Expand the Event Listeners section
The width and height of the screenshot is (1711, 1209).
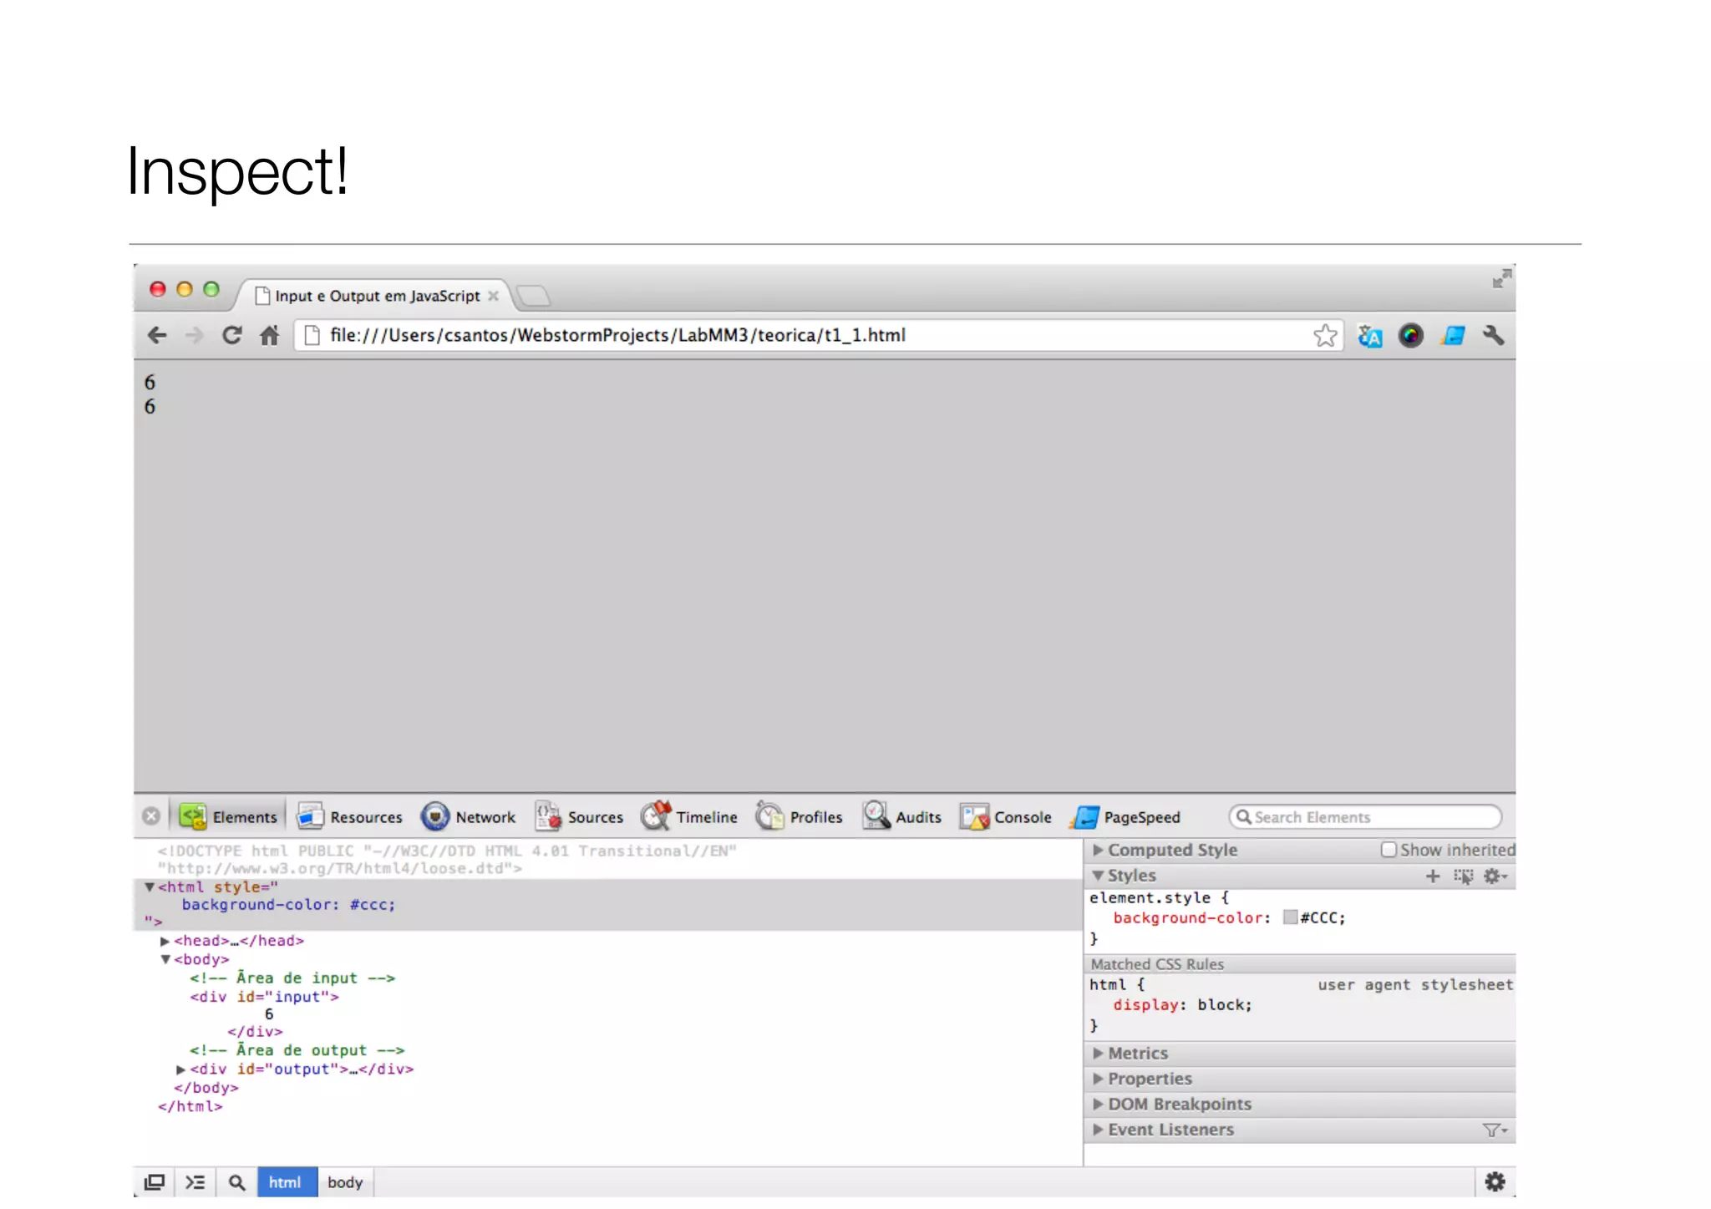[1098, 1130]
